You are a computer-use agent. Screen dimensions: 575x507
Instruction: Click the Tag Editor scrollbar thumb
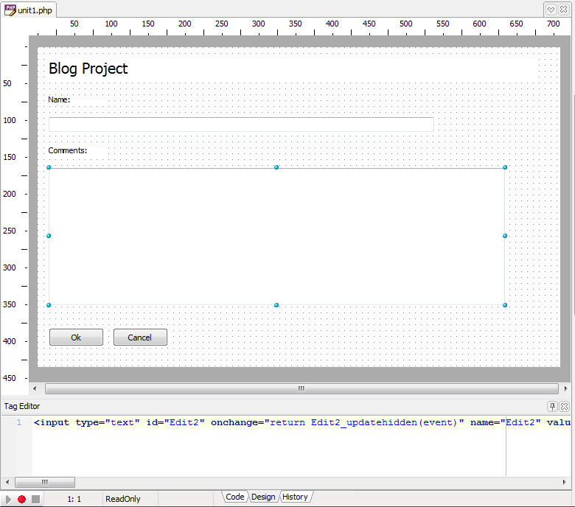(x=45, y=482)
